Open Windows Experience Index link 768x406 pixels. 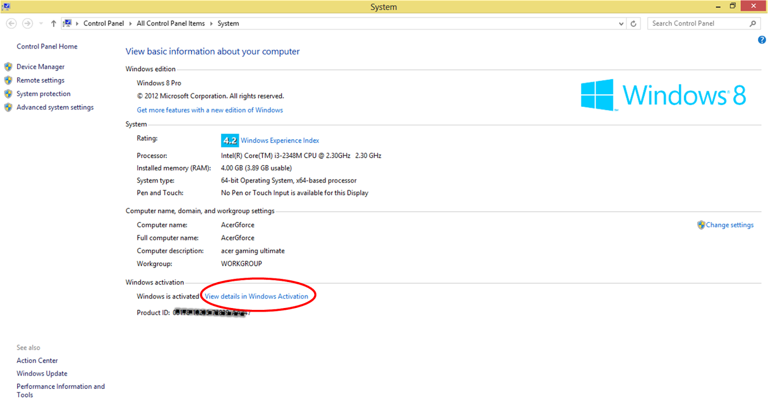pyautogui.click(x=280, y=140)
